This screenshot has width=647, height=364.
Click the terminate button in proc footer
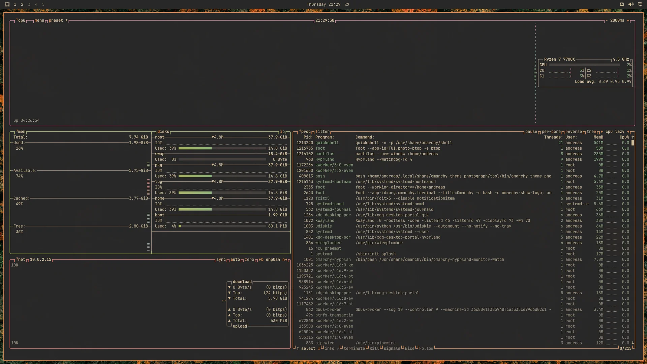pyautogui.click(x=354, y=348)
